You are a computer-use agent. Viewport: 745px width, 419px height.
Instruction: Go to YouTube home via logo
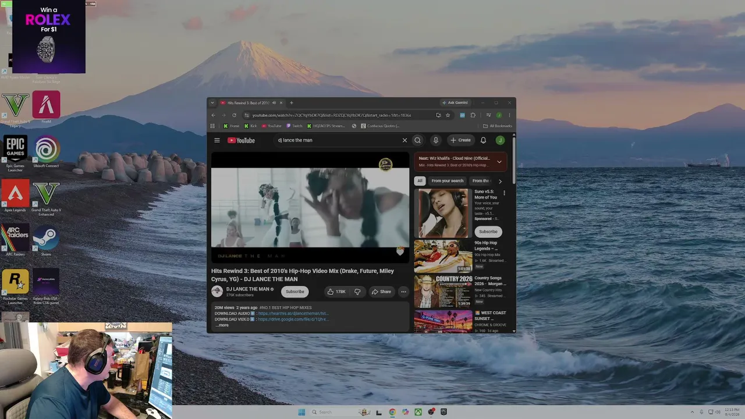[x=241, y=140]
